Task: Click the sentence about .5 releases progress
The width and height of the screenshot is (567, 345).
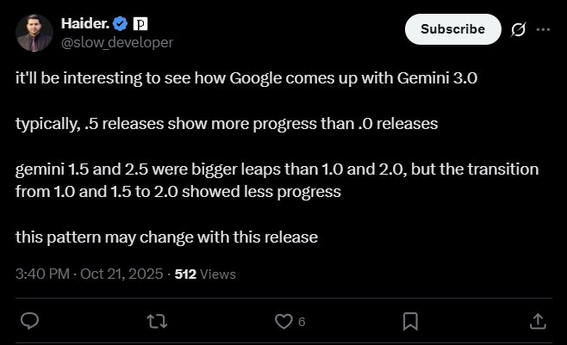Action: tap(227, 123)
